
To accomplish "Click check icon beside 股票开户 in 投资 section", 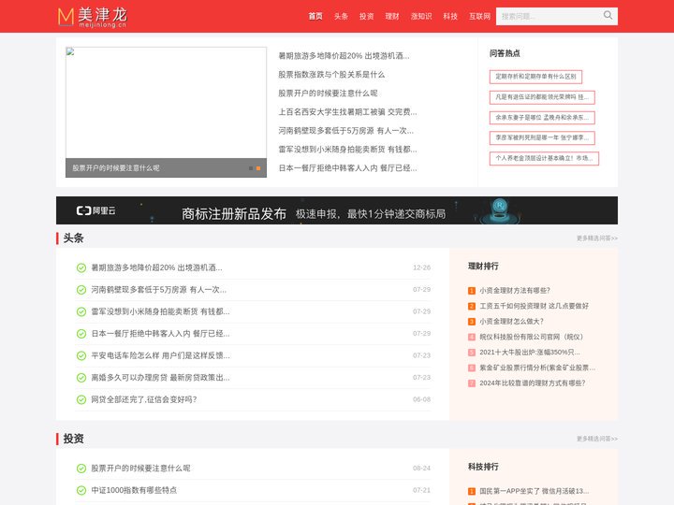I will pos(81,469).
